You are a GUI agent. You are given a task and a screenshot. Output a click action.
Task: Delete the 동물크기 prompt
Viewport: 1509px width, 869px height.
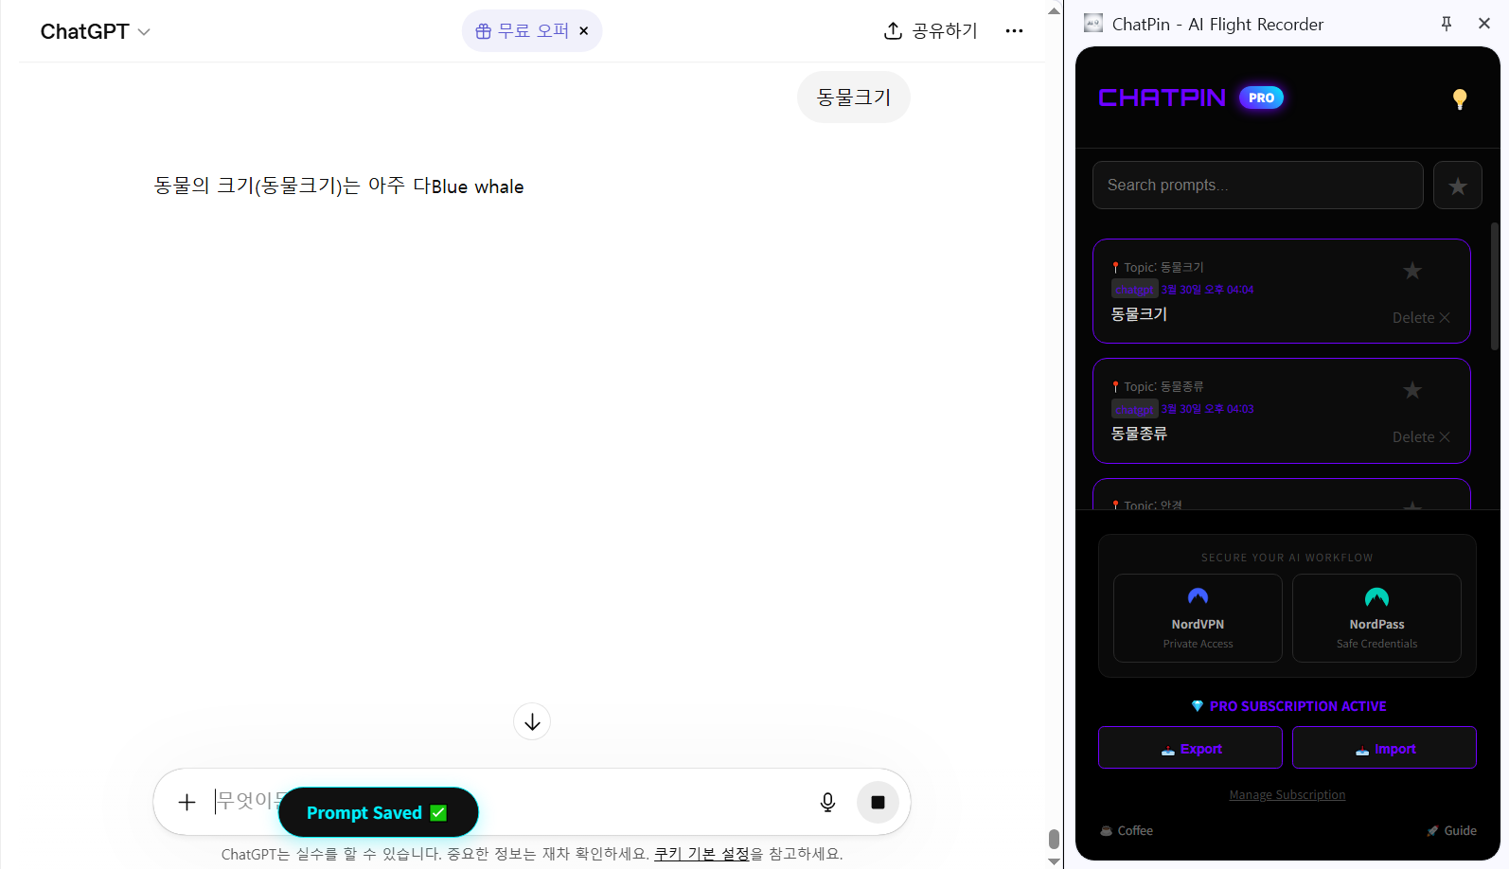(1421, 318)
